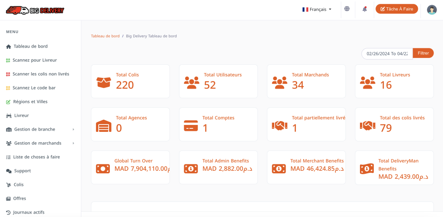Click the globe icon in the header
The image size is (443, 217).
(347, 9)
